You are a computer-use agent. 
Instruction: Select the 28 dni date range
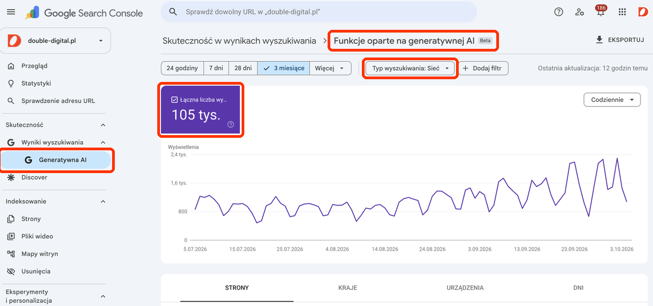click(x=243, y=68)
